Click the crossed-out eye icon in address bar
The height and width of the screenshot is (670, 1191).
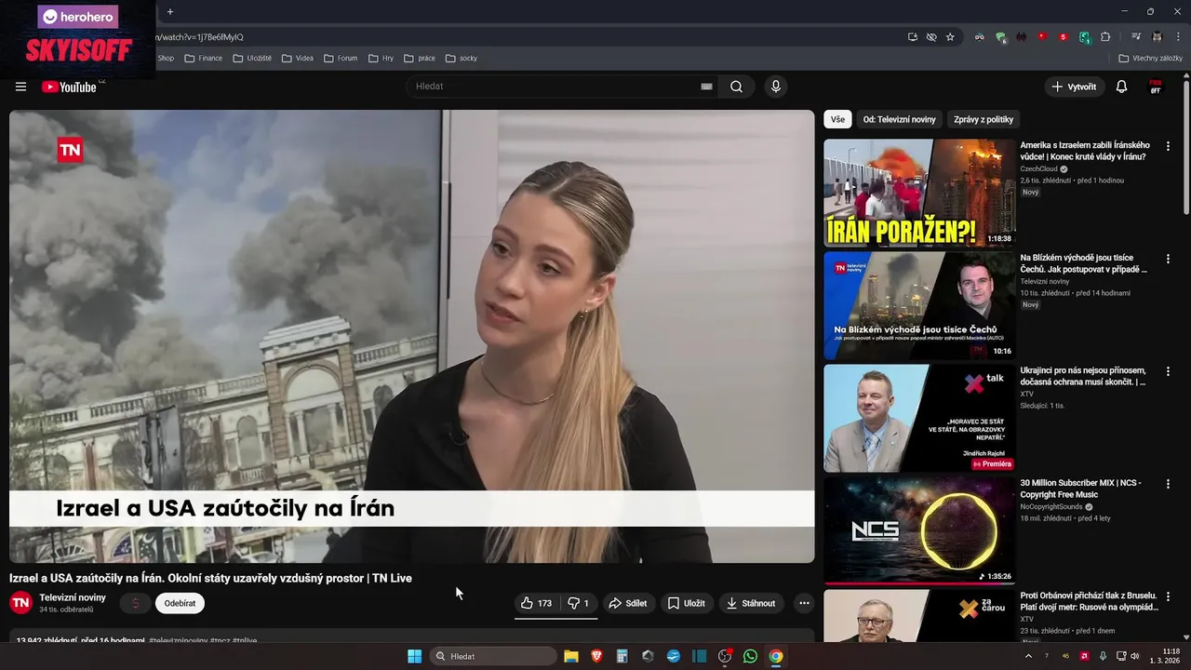(x=931, y=37)
